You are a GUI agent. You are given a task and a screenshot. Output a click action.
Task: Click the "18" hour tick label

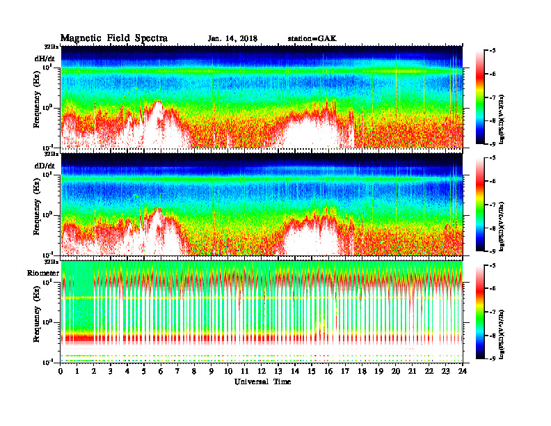coord(362,371)
